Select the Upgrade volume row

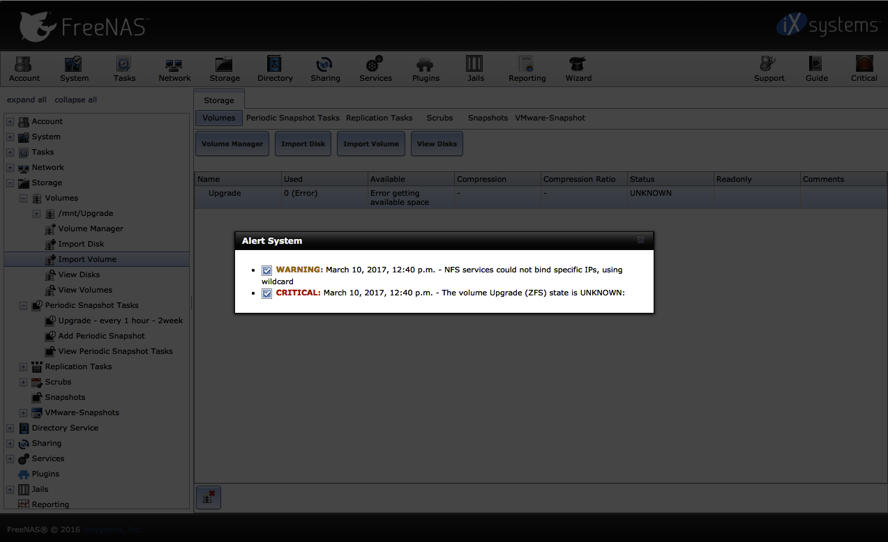pos(541,197)
